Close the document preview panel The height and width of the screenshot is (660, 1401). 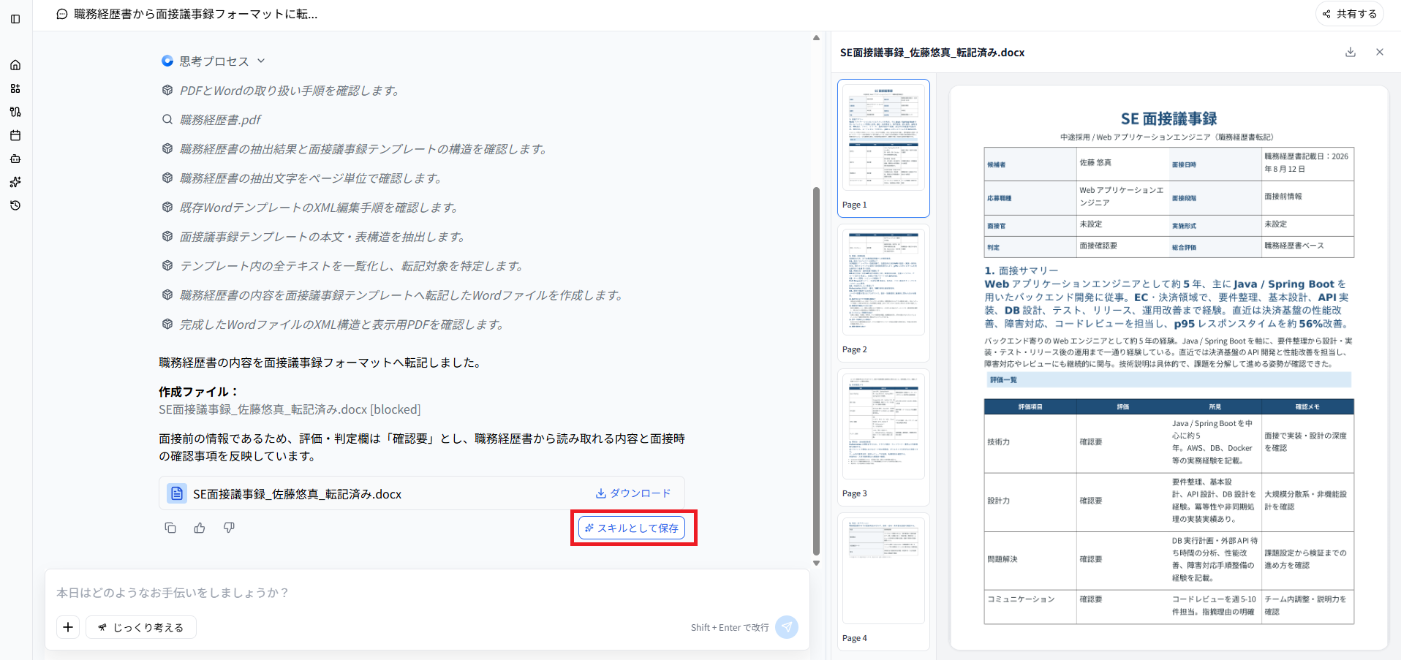point(1380,52)
